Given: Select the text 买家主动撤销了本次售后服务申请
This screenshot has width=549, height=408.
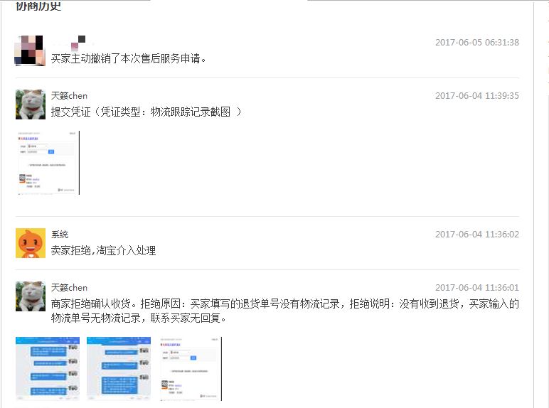Looking at the screenshot, I should click(x=128, y=58).
